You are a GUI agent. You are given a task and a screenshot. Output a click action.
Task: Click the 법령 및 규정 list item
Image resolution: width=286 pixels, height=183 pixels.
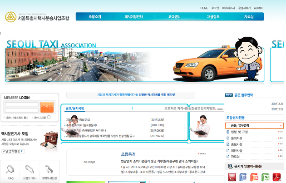[x=239, y=132]
